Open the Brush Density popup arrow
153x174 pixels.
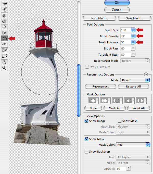coord(133,36)
